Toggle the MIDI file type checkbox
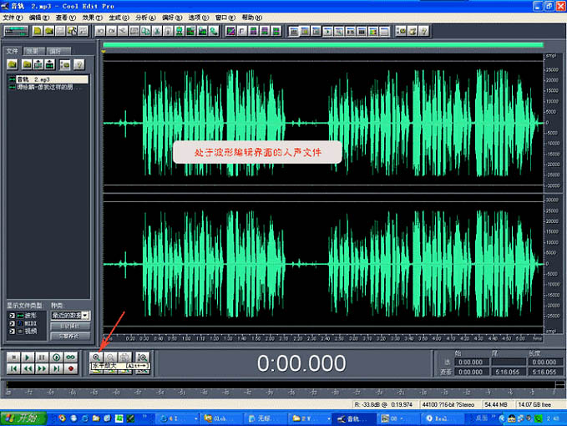Image resolution: width=567 pixels, height=426 pixels. pyautogui.click(x=12, y=323)
